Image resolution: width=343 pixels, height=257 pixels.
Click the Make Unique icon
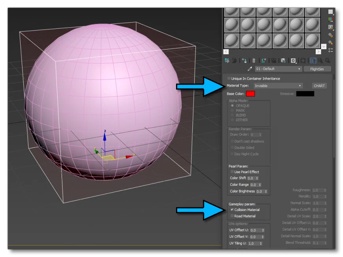274,61
